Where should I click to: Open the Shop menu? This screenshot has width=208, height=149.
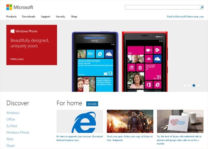pyautogui.click(x=74, y=16)
